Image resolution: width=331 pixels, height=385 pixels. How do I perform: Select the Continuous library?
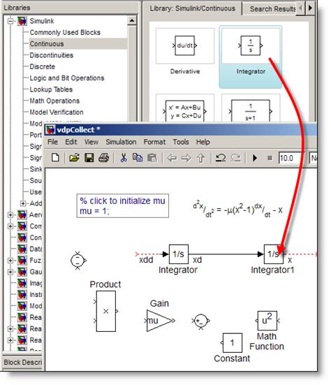pos(47,44)
